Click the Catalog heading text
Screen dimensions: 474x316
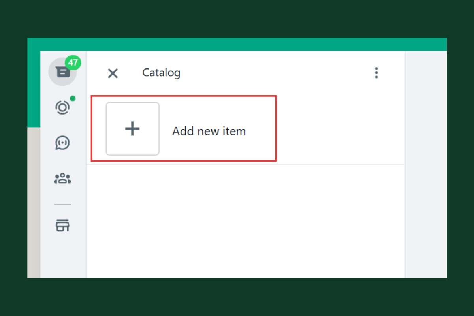pos(161,73)
